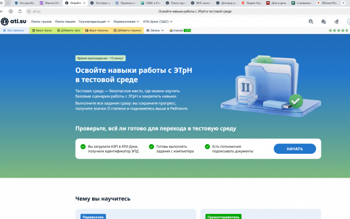Switch to the Яблони tab
Image resolution: width=350 pixels, height=219 pixels.
(327, 3)
